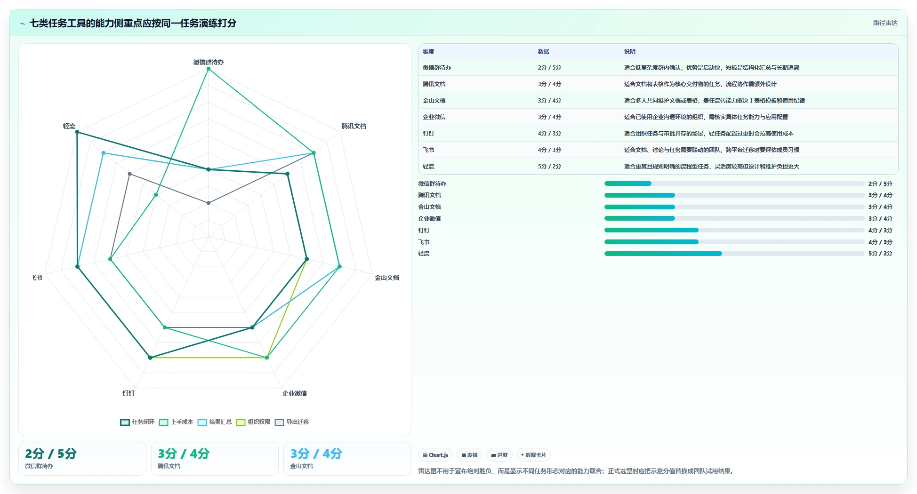The height and width of the screenshot is (494, 917).
Task: Click the 金山文档 radar axis label
Action: pos(387,278)
